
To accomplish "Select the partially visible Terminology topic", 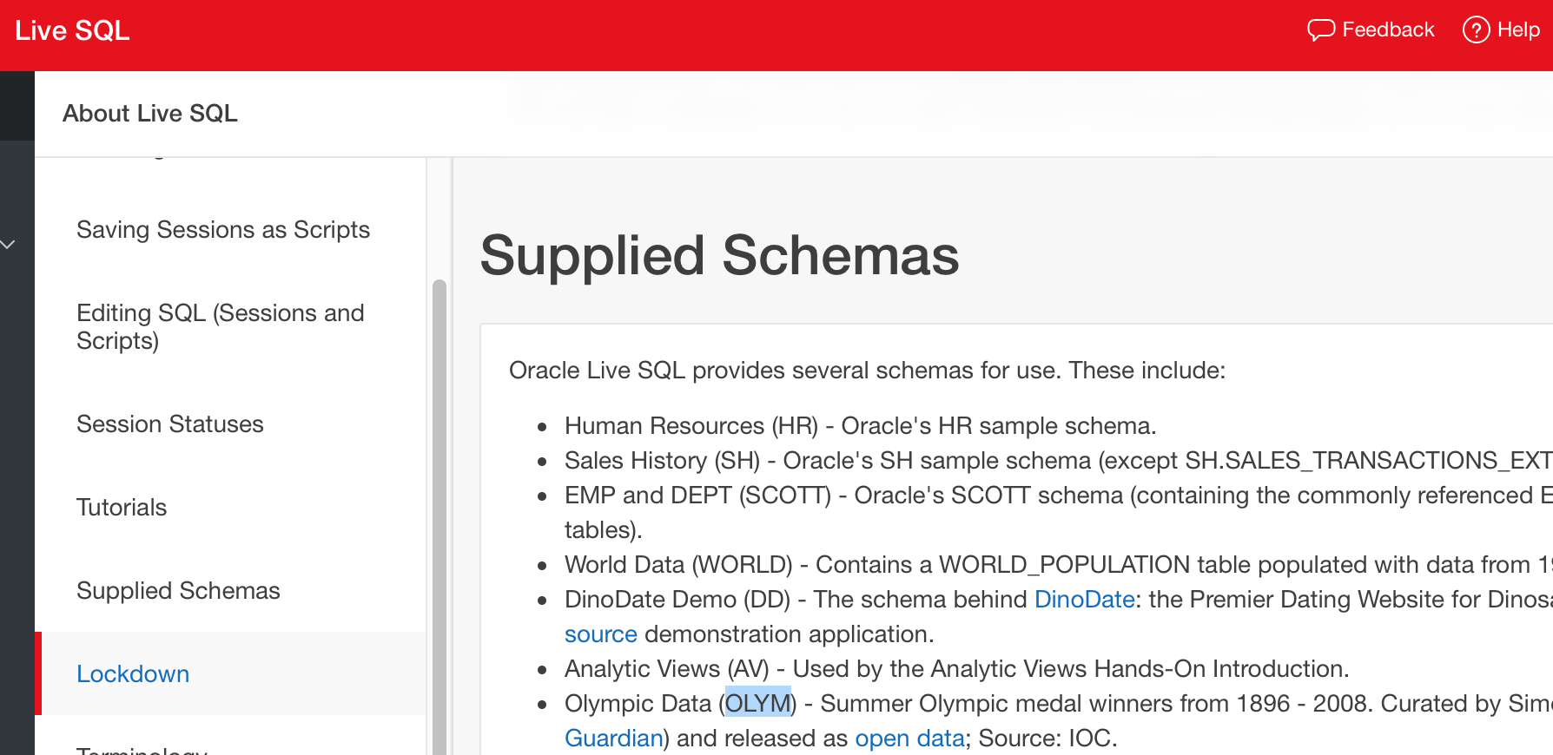I will point(142,748).
